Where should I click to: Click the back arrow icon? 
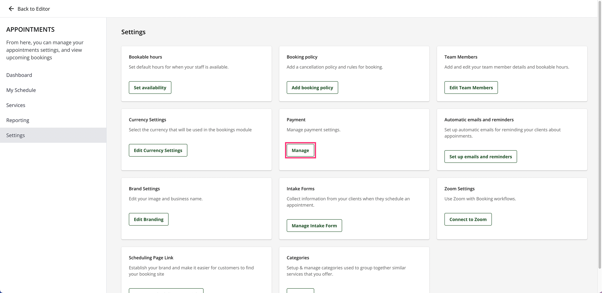click(x=11, y=9)
